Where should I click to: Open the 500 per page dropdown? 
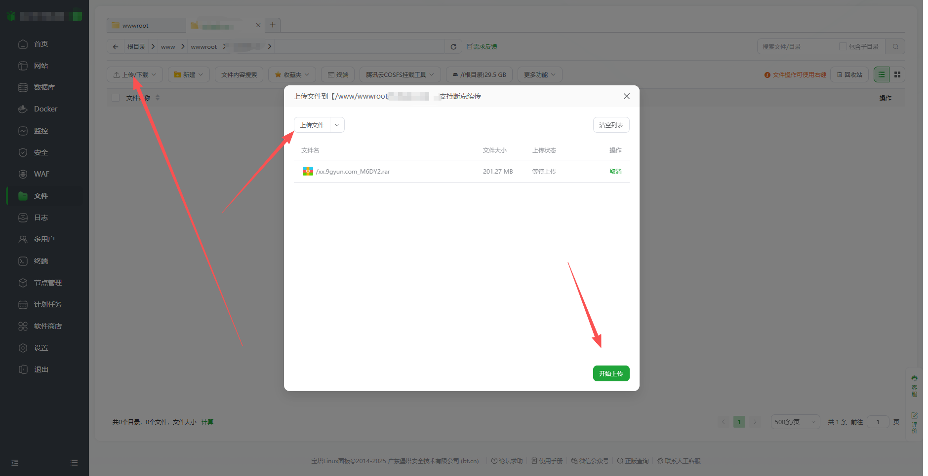(795, 422)
